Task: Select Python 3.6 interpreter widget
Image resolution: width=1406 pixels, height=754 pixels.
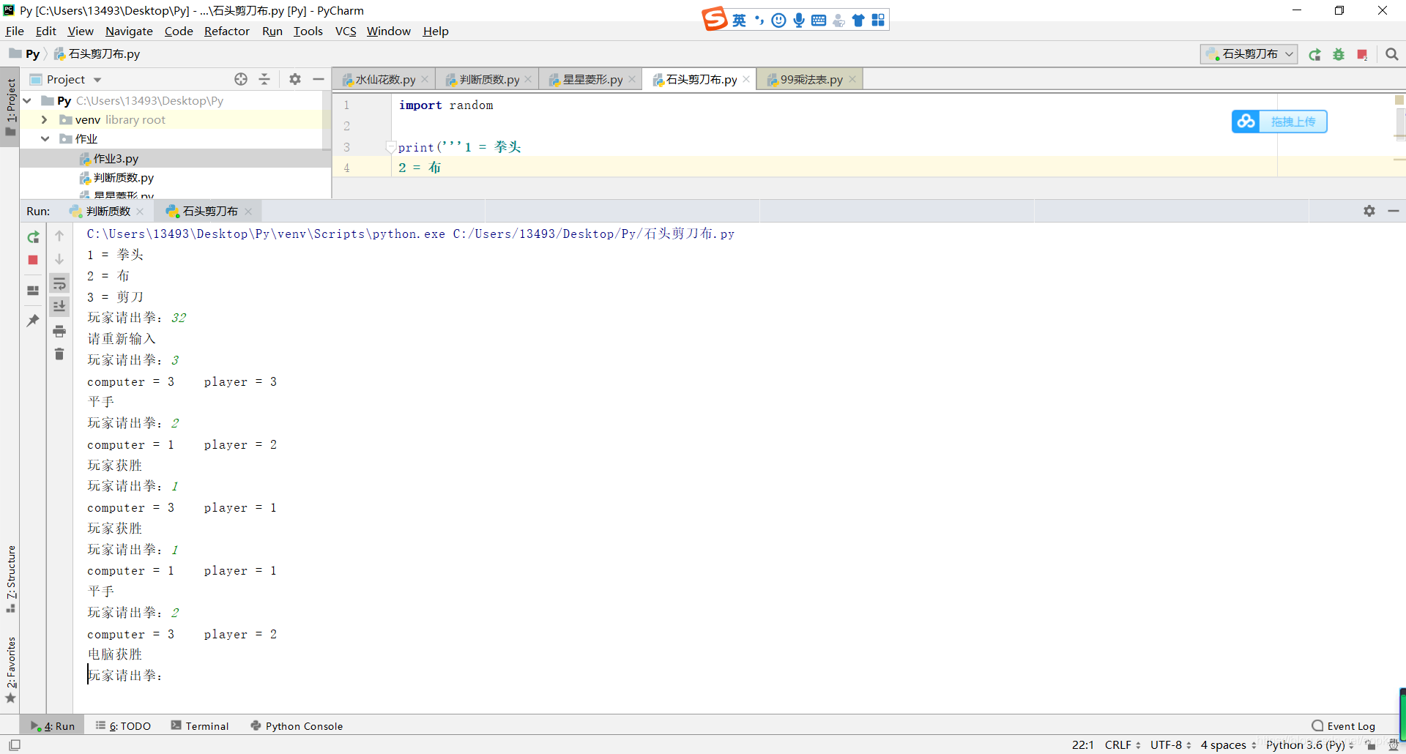Action: coord(1309,744)
